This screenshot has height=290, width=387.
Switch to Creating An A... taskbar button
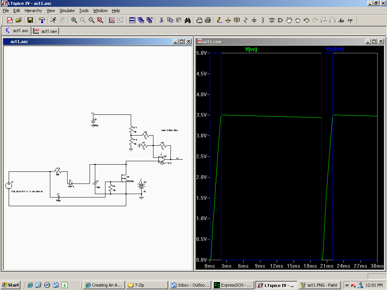(104, 285)
